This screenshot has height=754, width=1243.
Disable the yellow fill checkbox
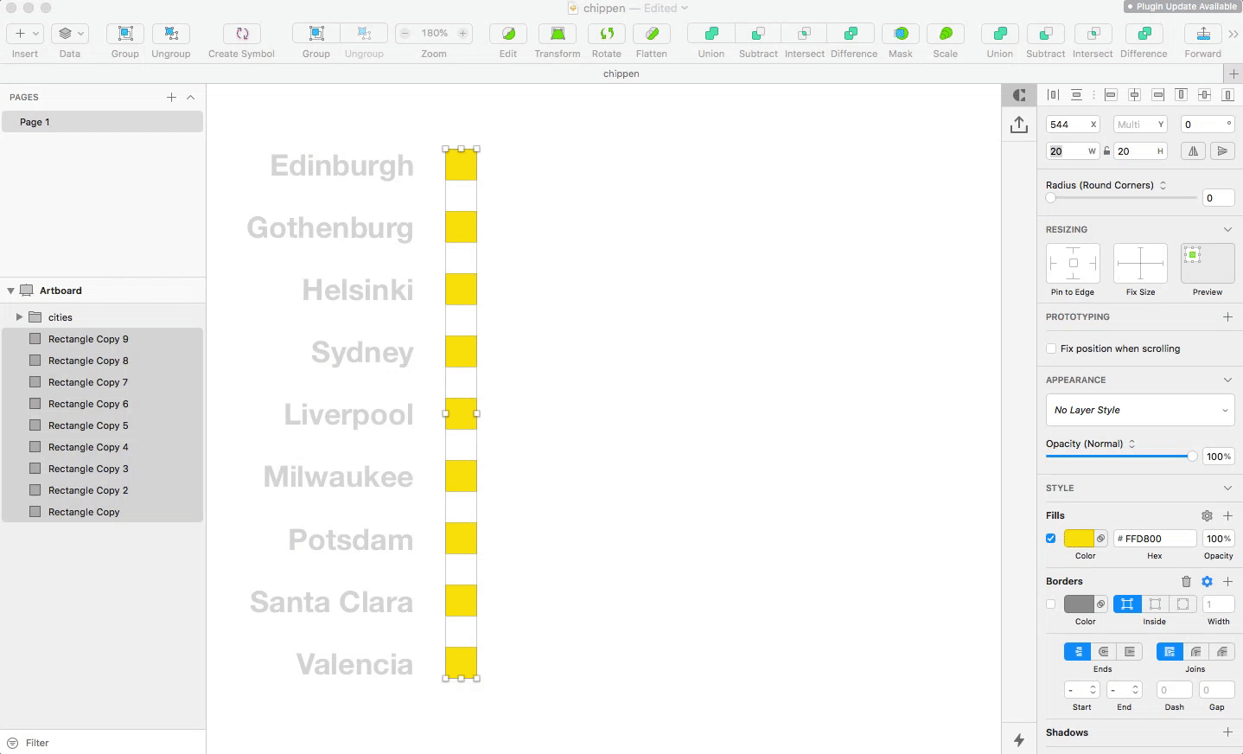1051,539
